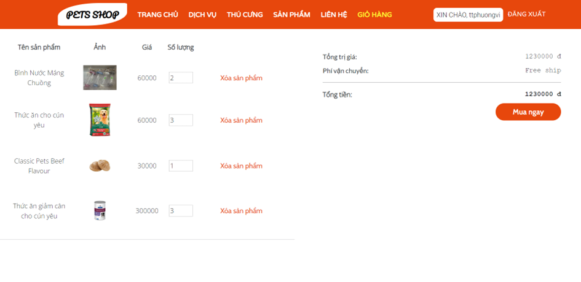Screen dimensions: 581x282
Task: Click the XIN CHÀO, ttphuongvi greeting box
Action: coord(468,15)
